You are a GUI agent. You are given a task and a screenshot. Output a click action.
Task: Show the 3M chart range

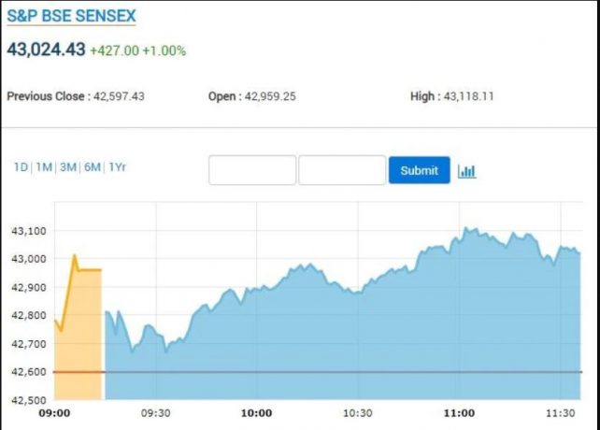68,167
